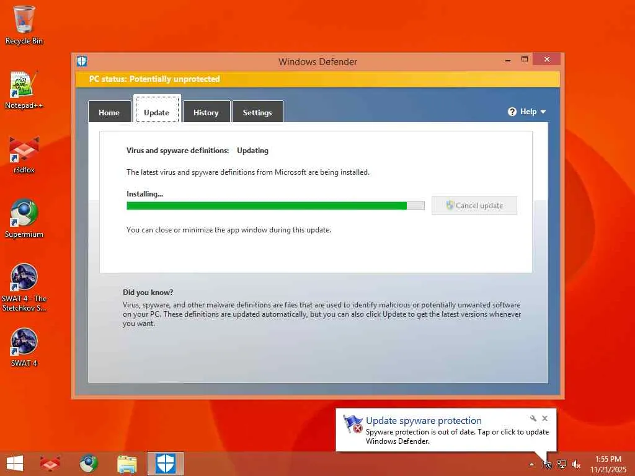Click the notification wrench settings icon
The width and height of the screenshot is (635, 476).
[533, 418]
